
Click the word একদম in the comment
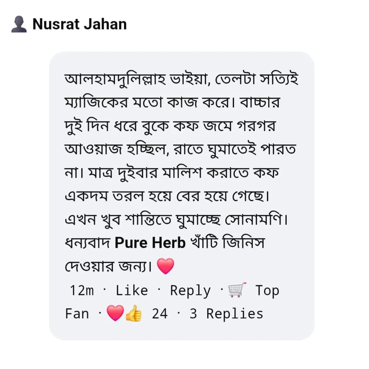point(86,196)
